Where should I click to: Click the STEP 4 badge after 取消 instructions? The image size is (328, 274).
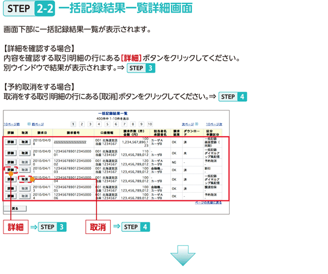233,97
